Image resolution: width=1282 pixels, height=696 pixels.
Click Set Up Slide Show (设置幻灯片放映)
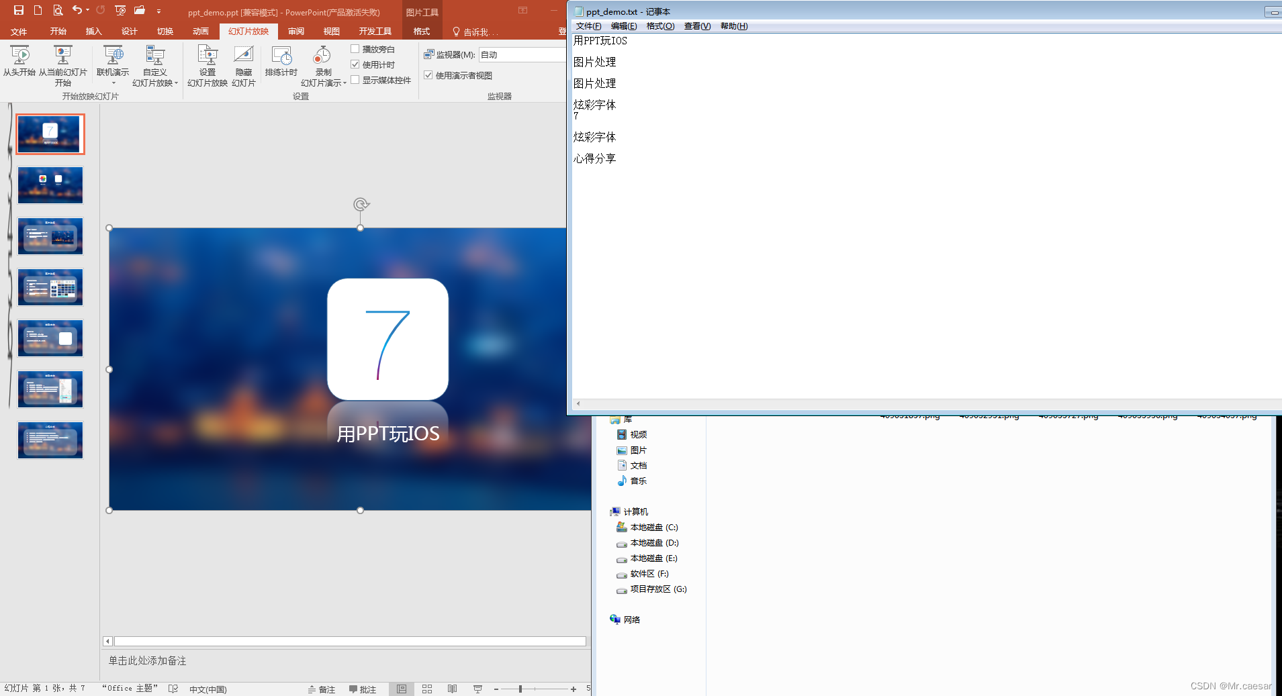click(208, 66)
